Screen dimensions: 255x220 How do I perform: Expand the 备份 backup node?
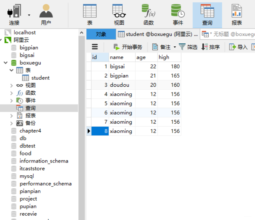pyautogui.click(x=11, y=123)
